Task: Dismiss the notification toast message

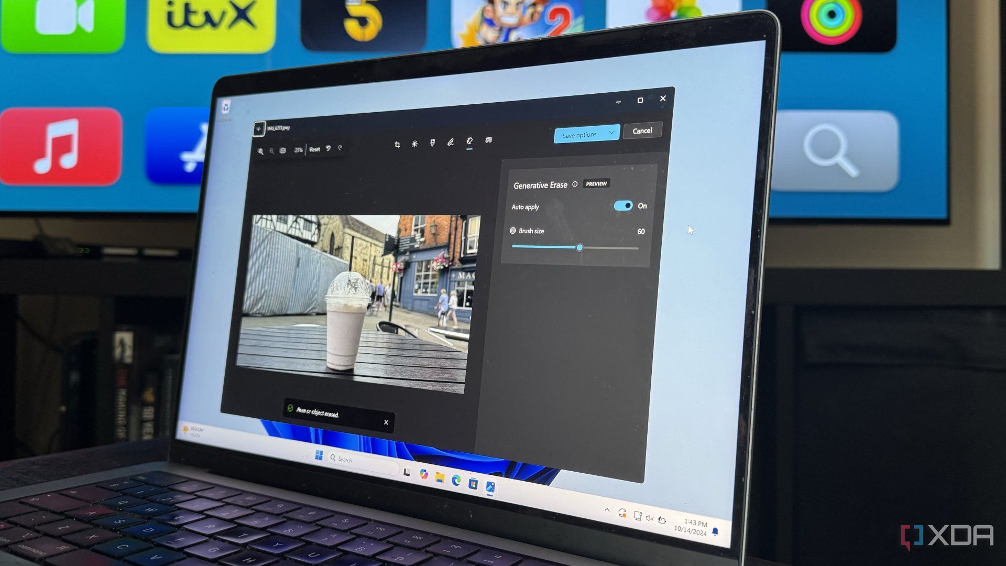Action: tap(387, 420)
